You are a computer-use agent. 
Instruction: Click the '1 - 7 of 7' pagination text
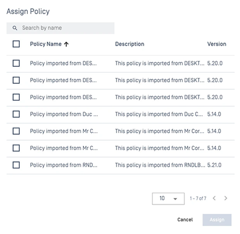(198, 199)
